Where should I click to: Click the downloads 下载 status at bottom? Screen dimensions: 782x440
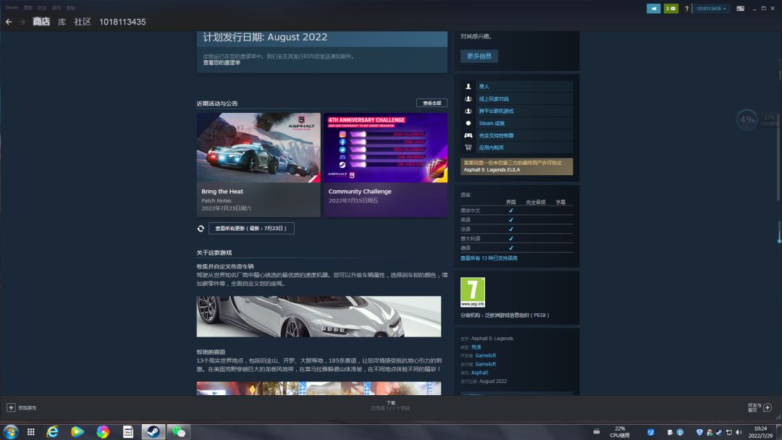tap(390, 405)
